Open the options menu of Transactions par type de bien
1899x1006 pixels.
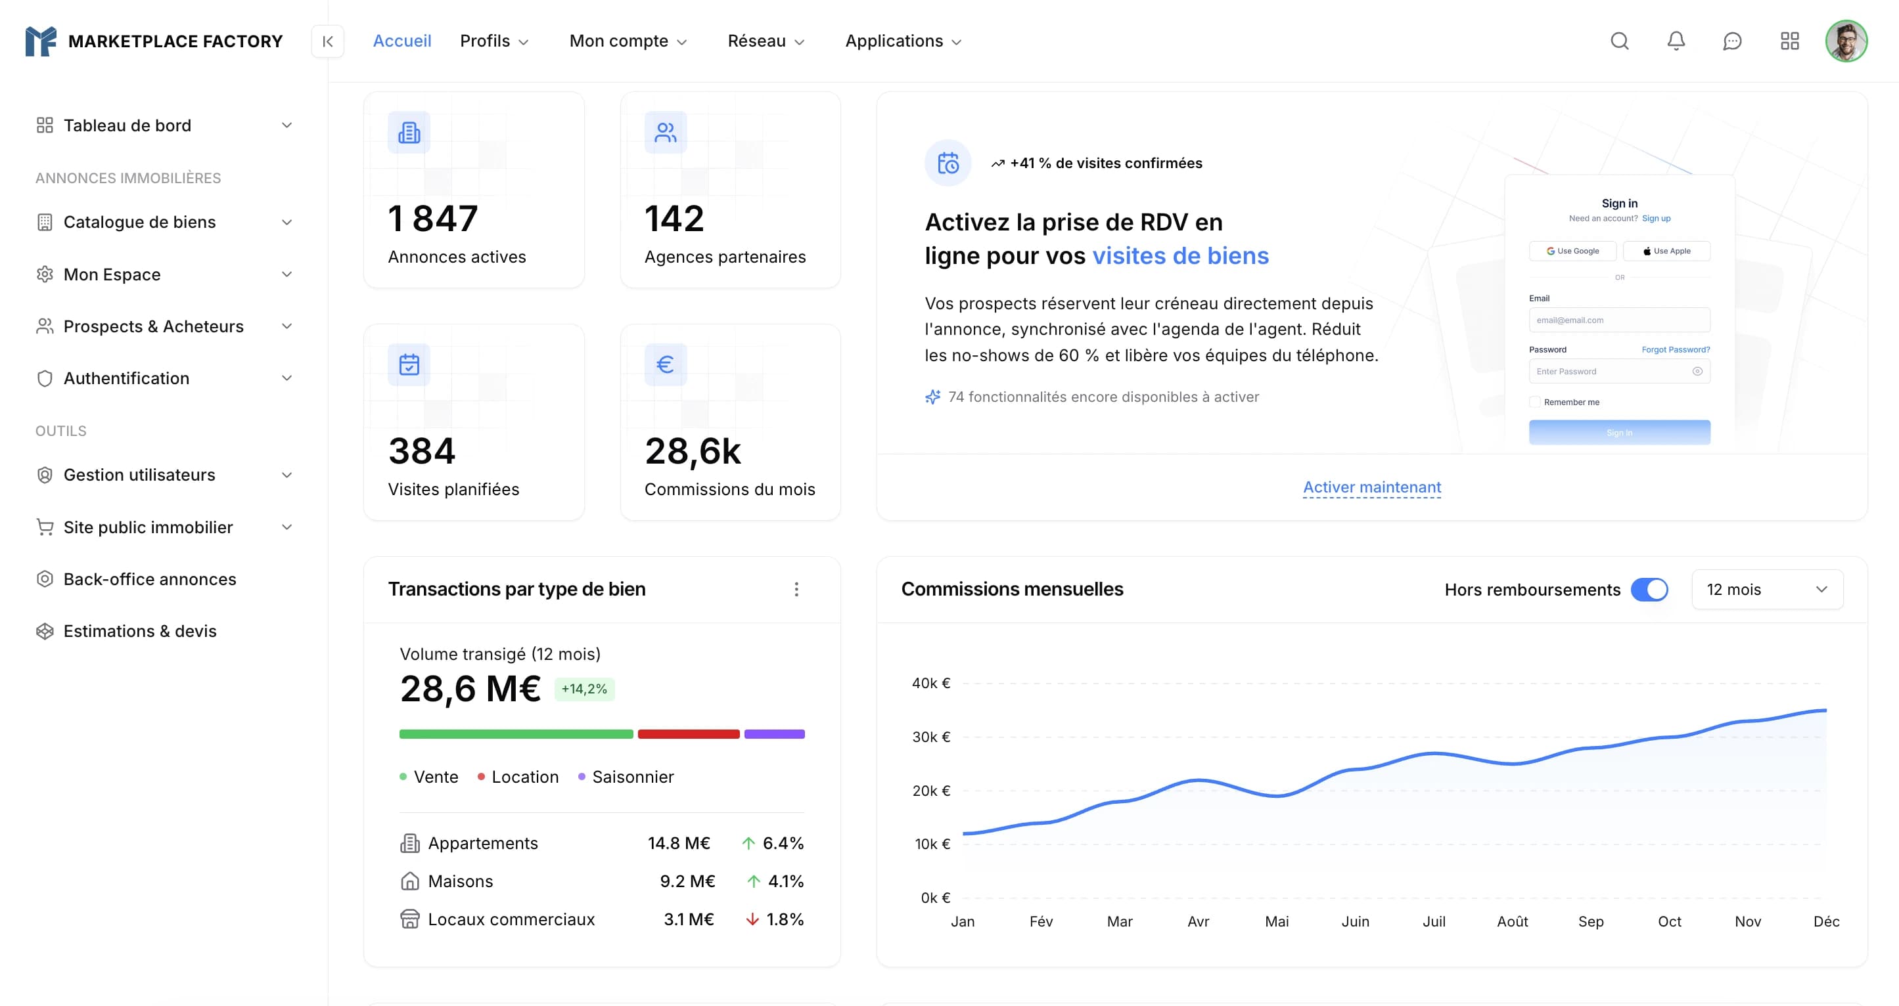point(796,589)
